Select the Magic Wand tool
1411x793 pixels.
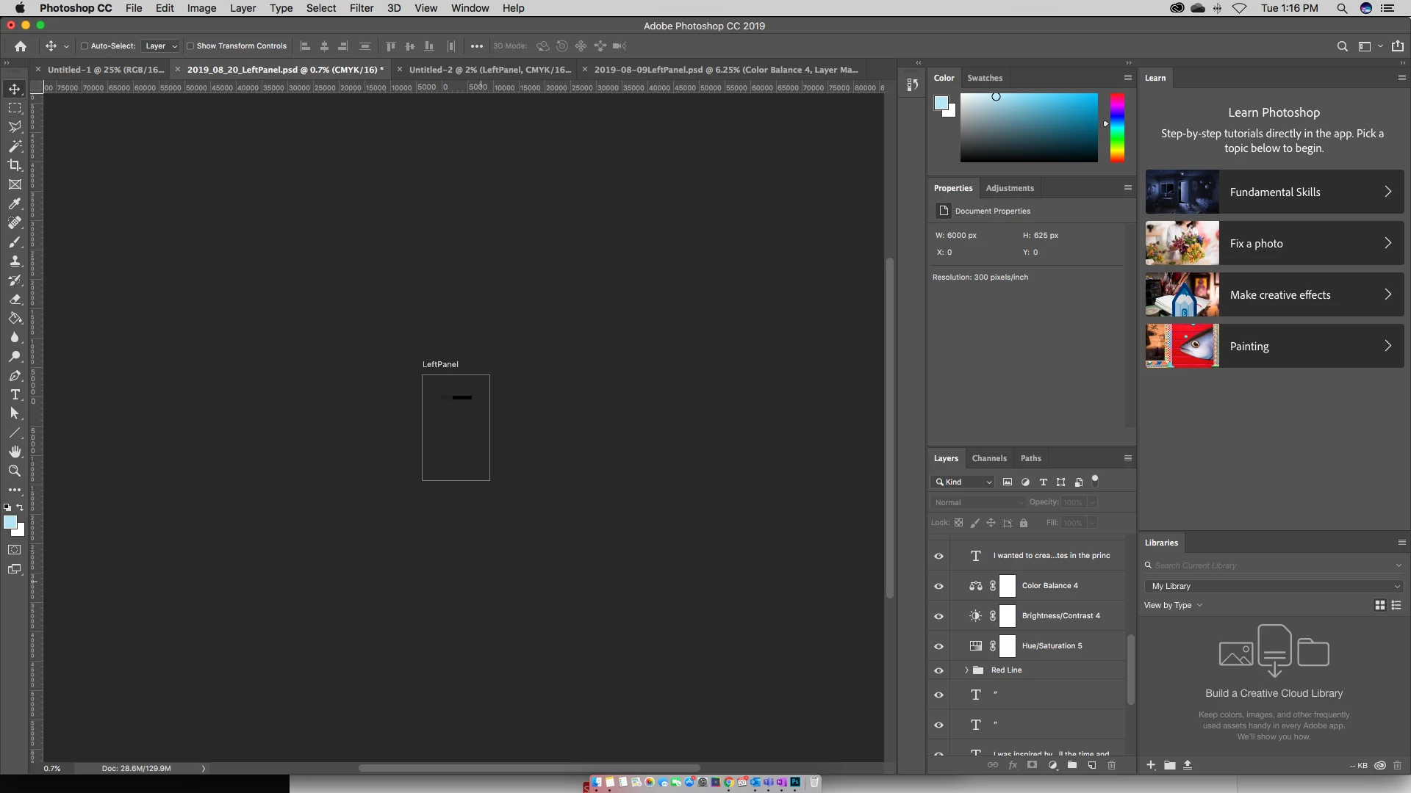(x=15, y=146)
